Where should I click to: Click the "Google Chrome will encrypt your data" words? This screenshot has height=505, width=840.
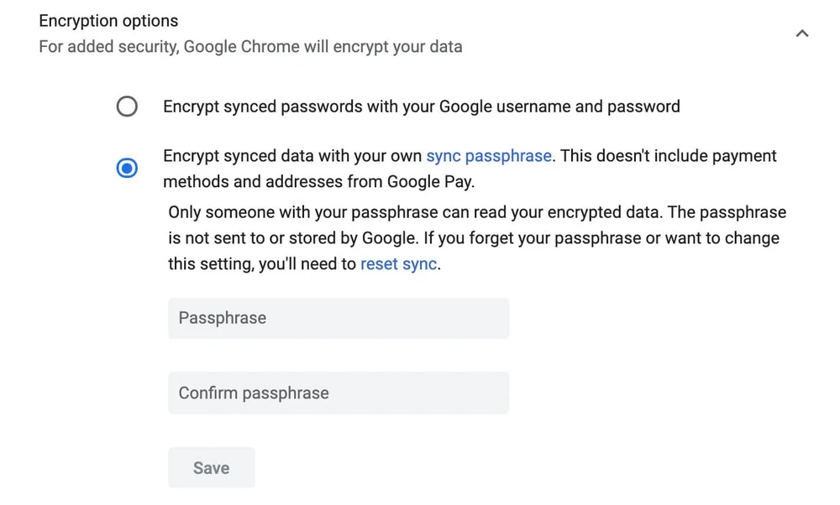click(x=323, y=46)
